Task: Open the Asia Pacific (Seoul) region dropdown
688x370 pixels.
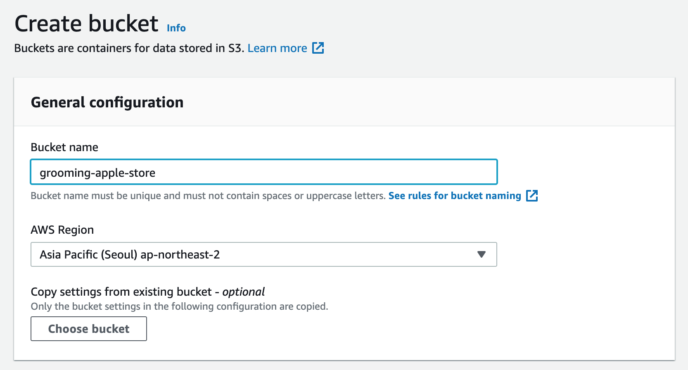Action: click(x=263, y=254)
